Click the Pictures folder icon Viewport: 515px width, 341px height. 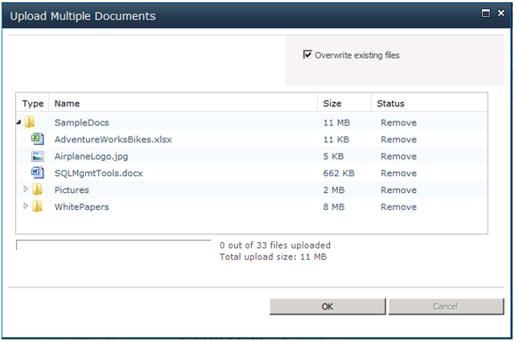tap(38, 189)
